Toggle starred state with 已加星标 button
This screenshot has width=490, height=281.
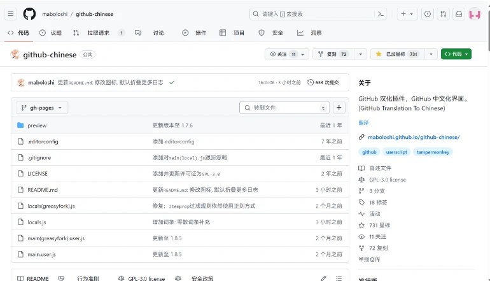[398, 54]
